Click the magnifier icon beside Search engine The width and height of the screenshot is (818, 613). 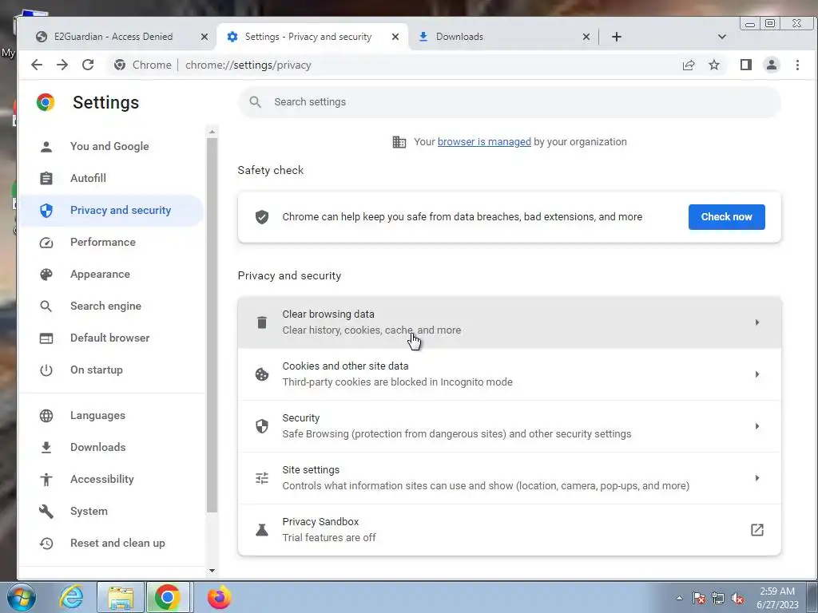[46, 306]
